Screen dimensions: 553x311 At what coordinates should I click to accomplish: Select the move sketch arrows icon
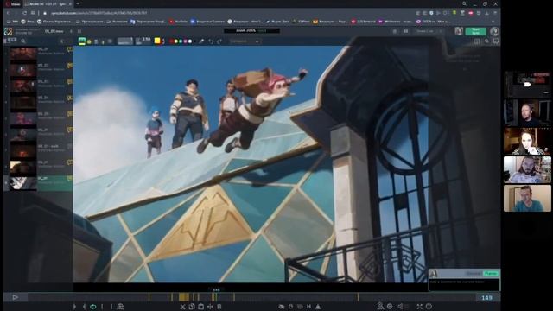point(210,307)
